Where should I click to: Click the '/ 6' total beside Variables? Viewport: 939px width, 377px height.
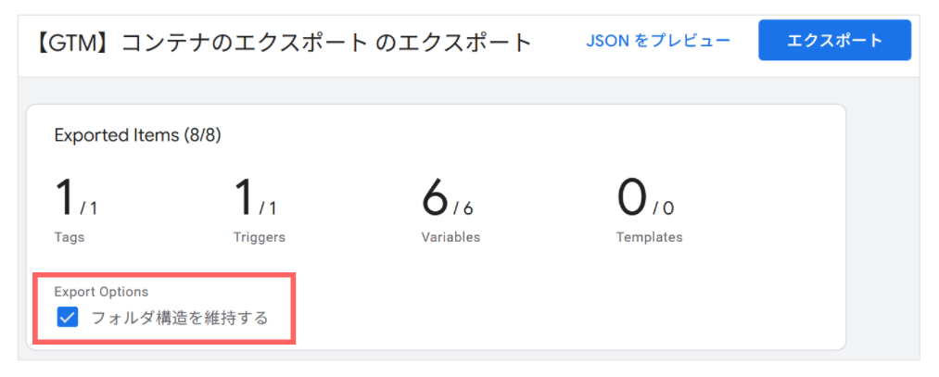click(x=463, y=208)
